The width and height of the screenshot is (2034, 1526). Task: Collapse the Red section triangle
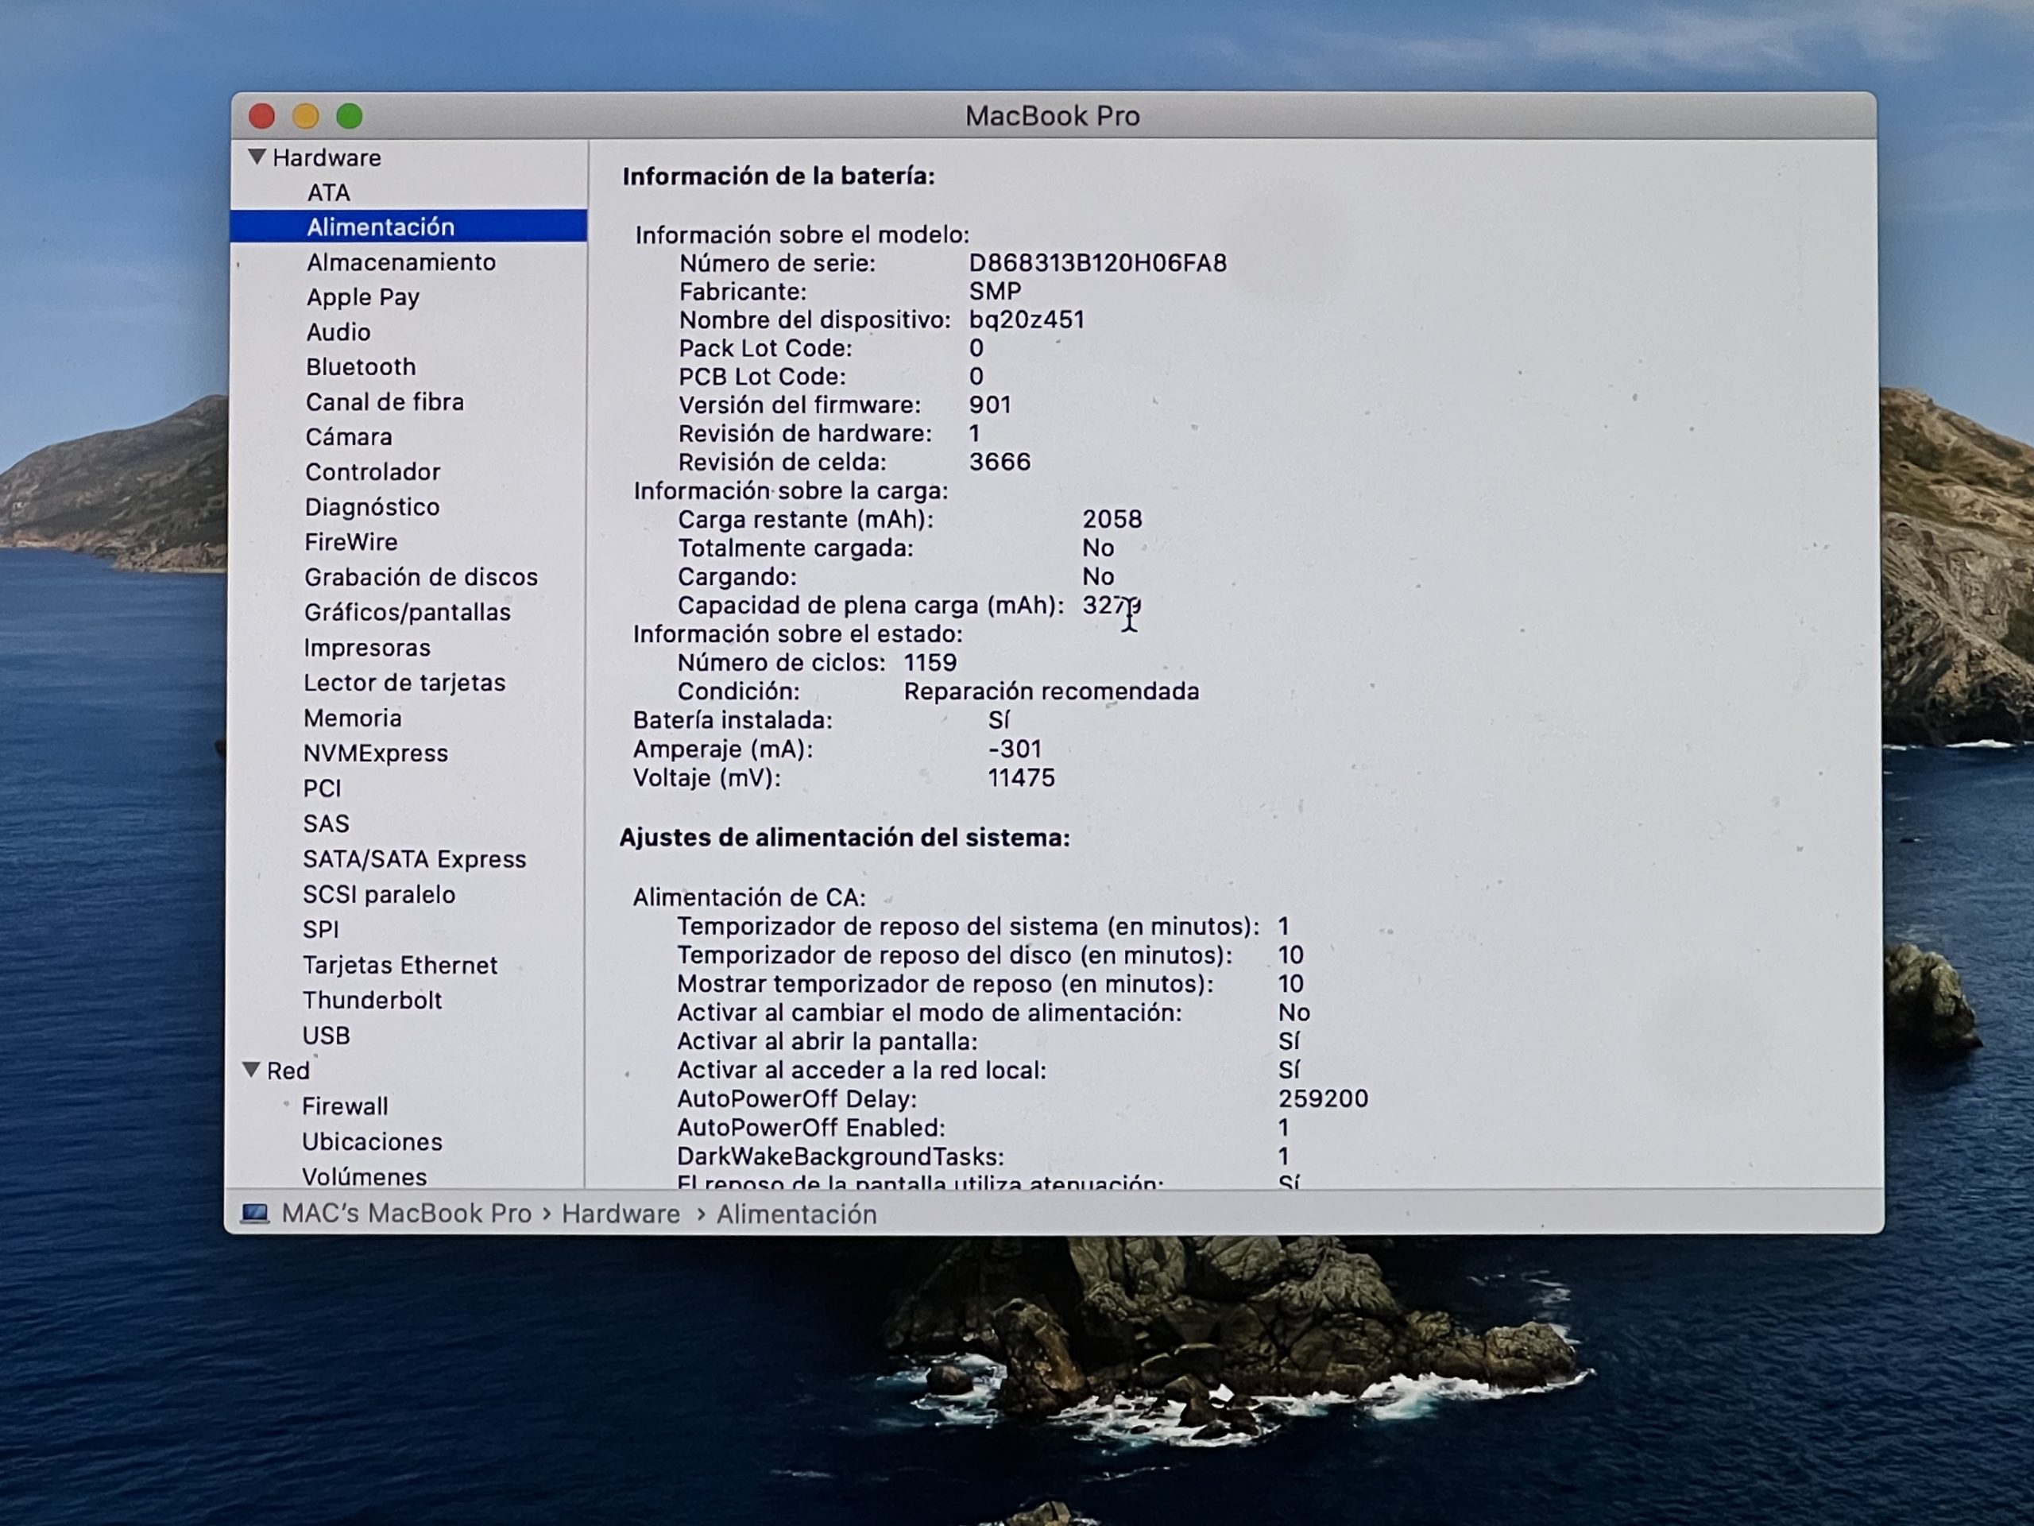tap(251, 1070)
